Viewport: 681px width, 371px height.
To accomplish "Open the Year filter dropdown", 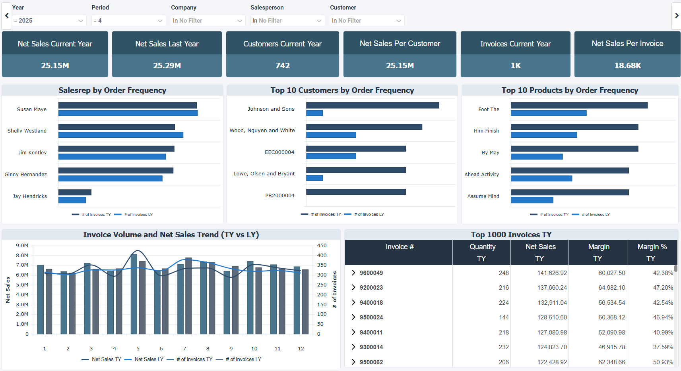I will coord(49,21).
